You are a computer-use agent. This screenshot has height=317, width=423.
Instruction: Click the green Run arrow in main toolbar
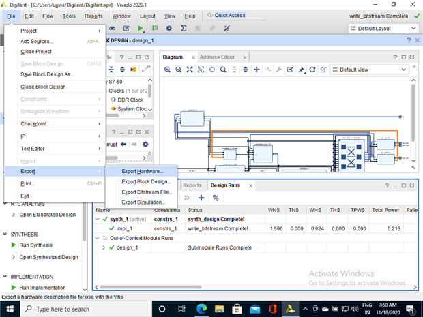pos(141,29)
